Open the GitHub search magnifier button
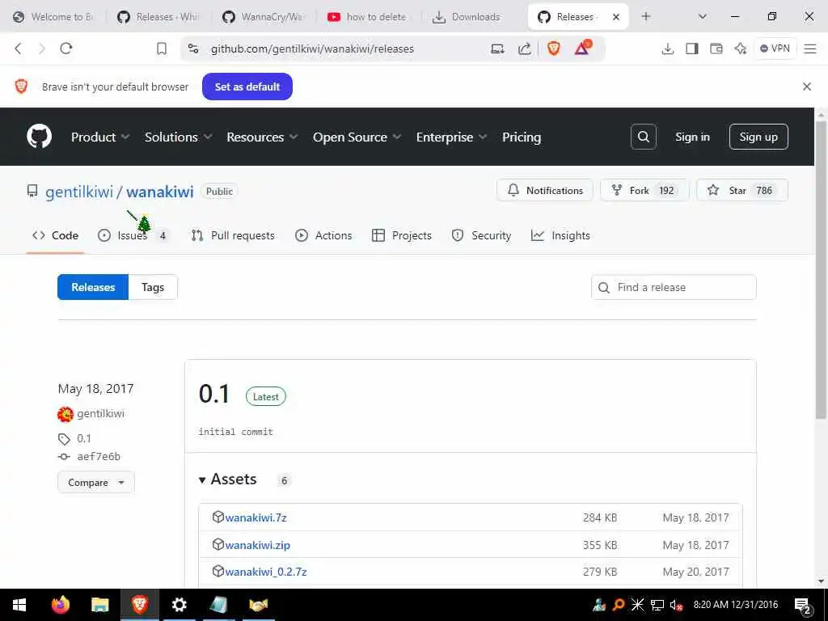 click(x=643, y=137)
